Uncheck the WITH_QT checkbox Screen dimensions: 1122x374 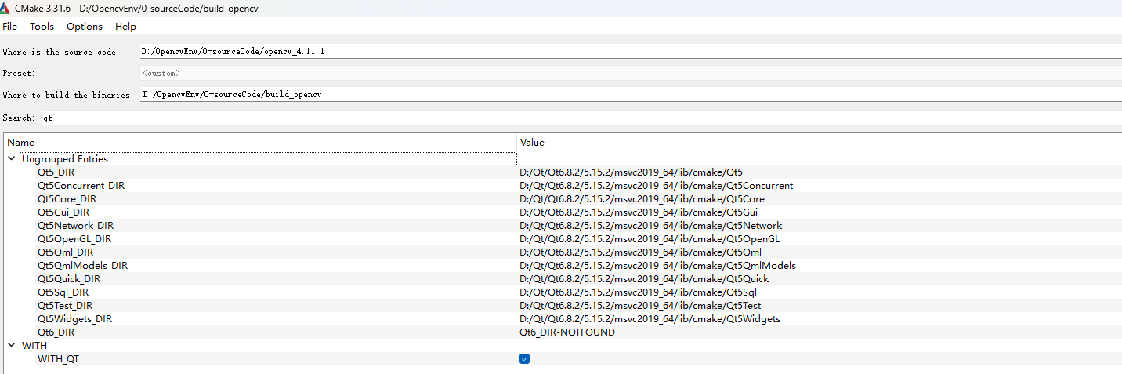tap(524, 358)
